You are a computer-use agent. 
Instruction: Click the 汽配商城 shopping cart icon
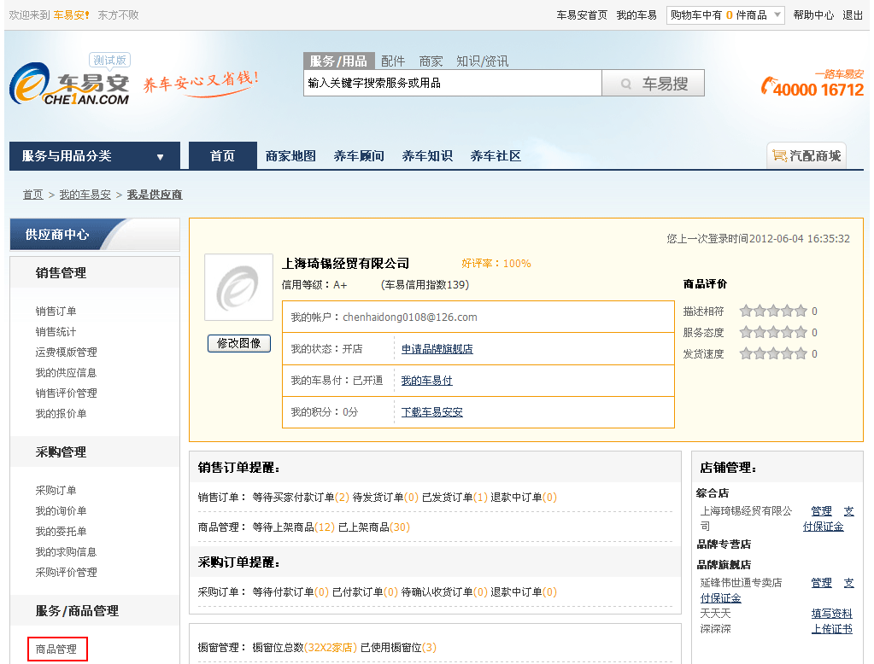[779, 156]
